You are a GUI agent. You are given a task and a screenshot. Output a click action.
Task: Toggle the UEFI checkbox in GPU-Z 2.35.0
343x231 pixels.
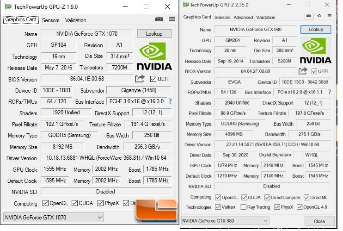click(314, 71)
